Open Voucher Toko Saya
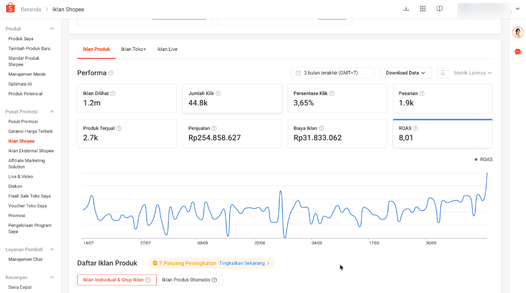The image size is (526, 293). pyautogui.click(x=28, y=206)
